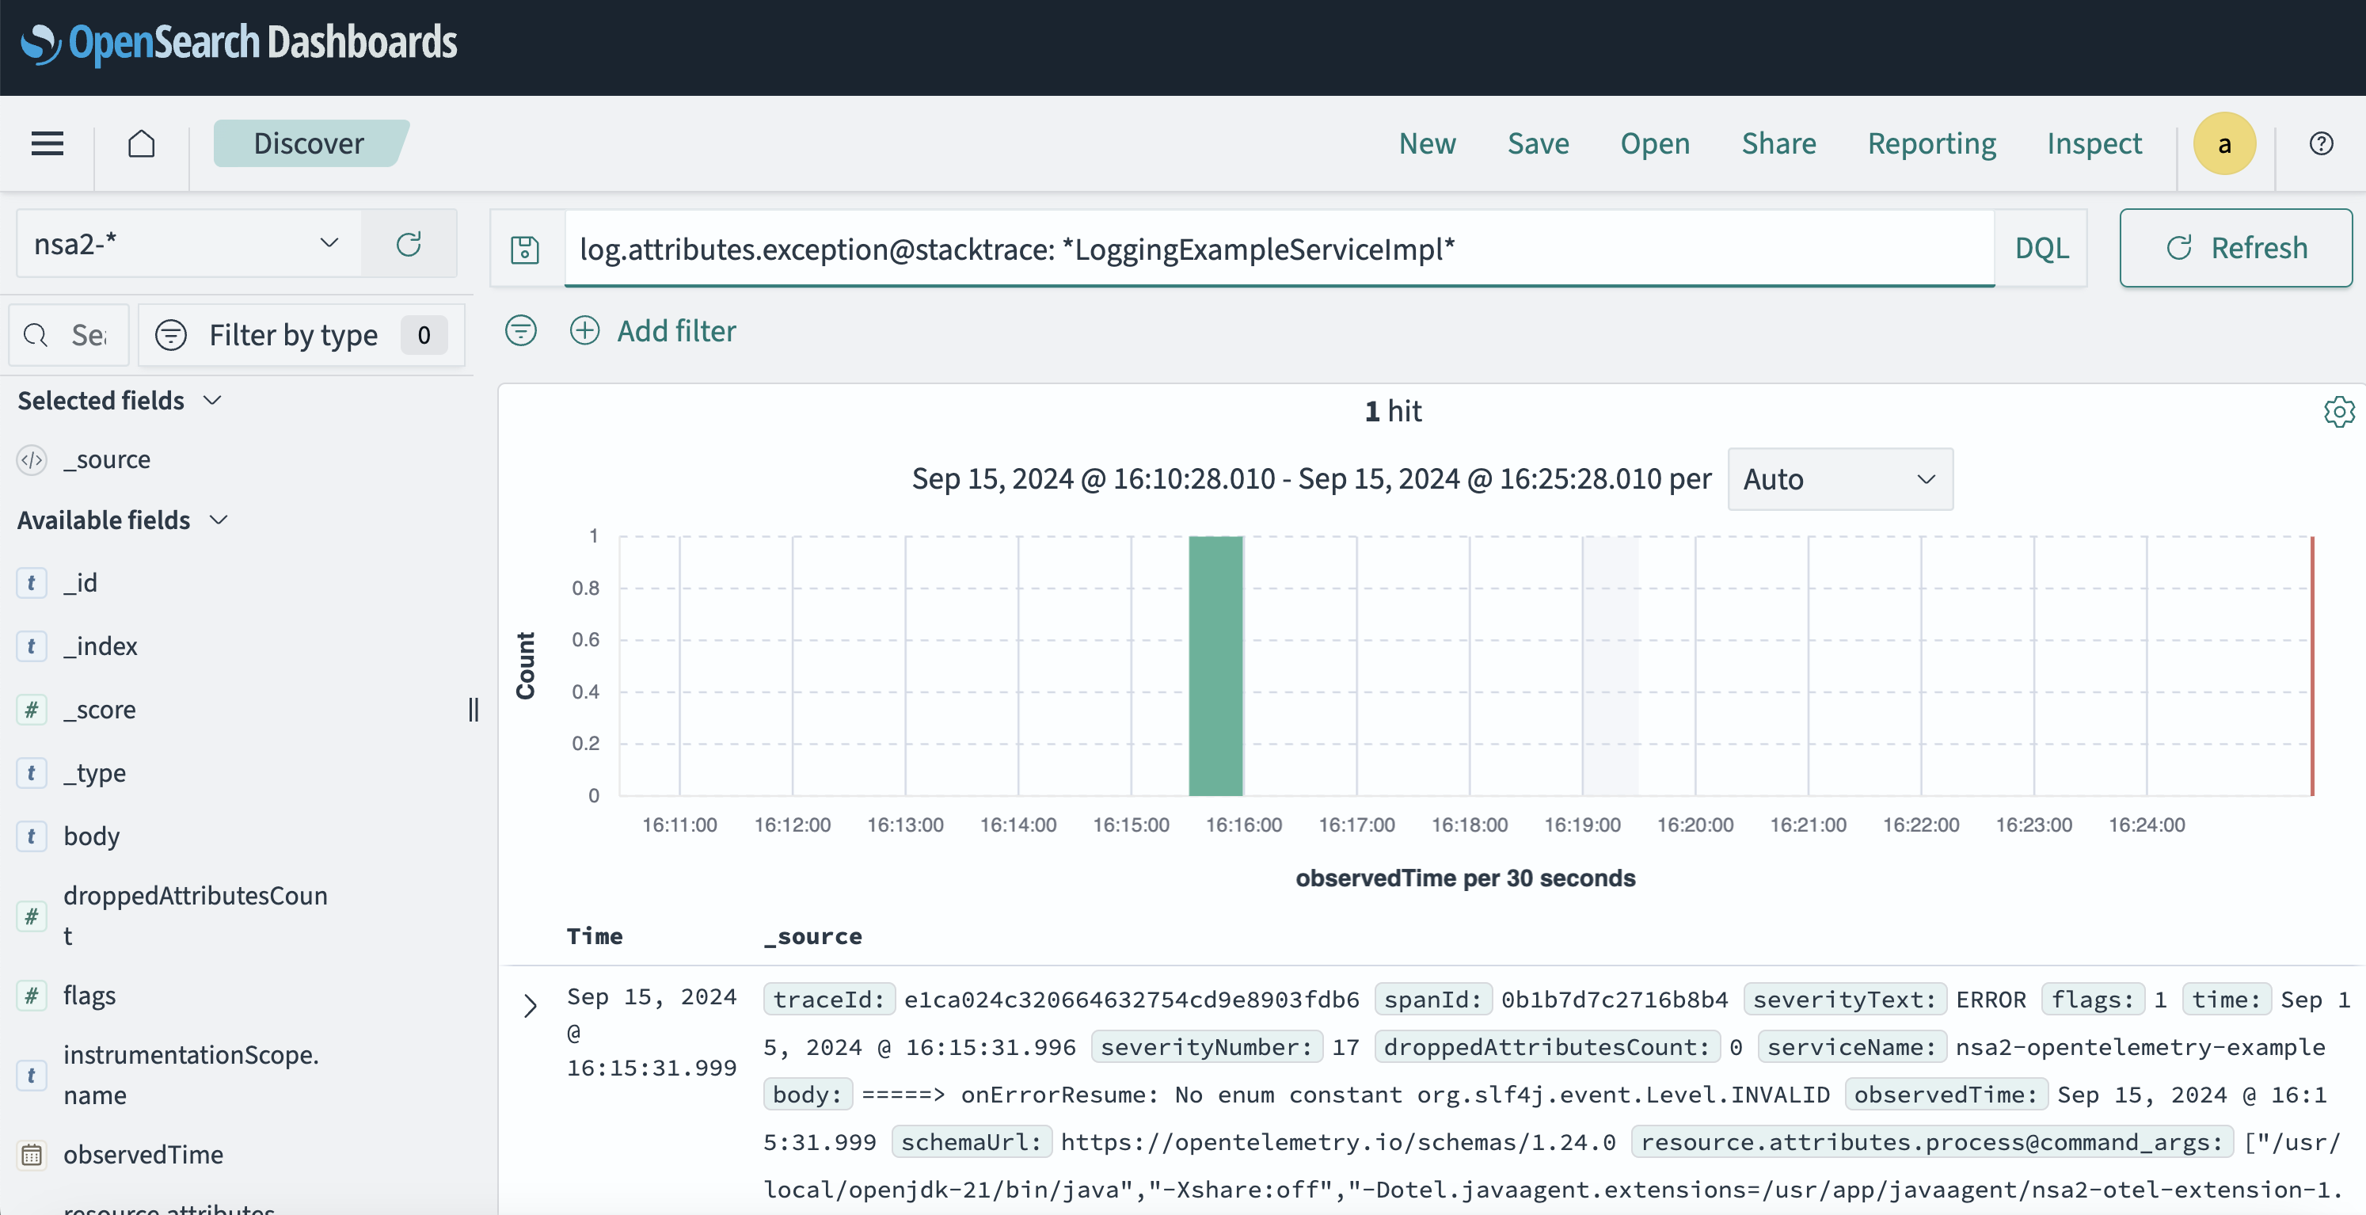Click Share in the top menu
The image size is (2366, 1215).
1778,143
